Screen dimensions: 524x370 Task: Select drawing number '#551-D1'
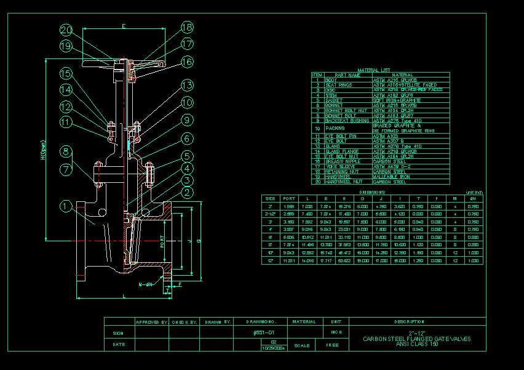[x=264, y=332]
